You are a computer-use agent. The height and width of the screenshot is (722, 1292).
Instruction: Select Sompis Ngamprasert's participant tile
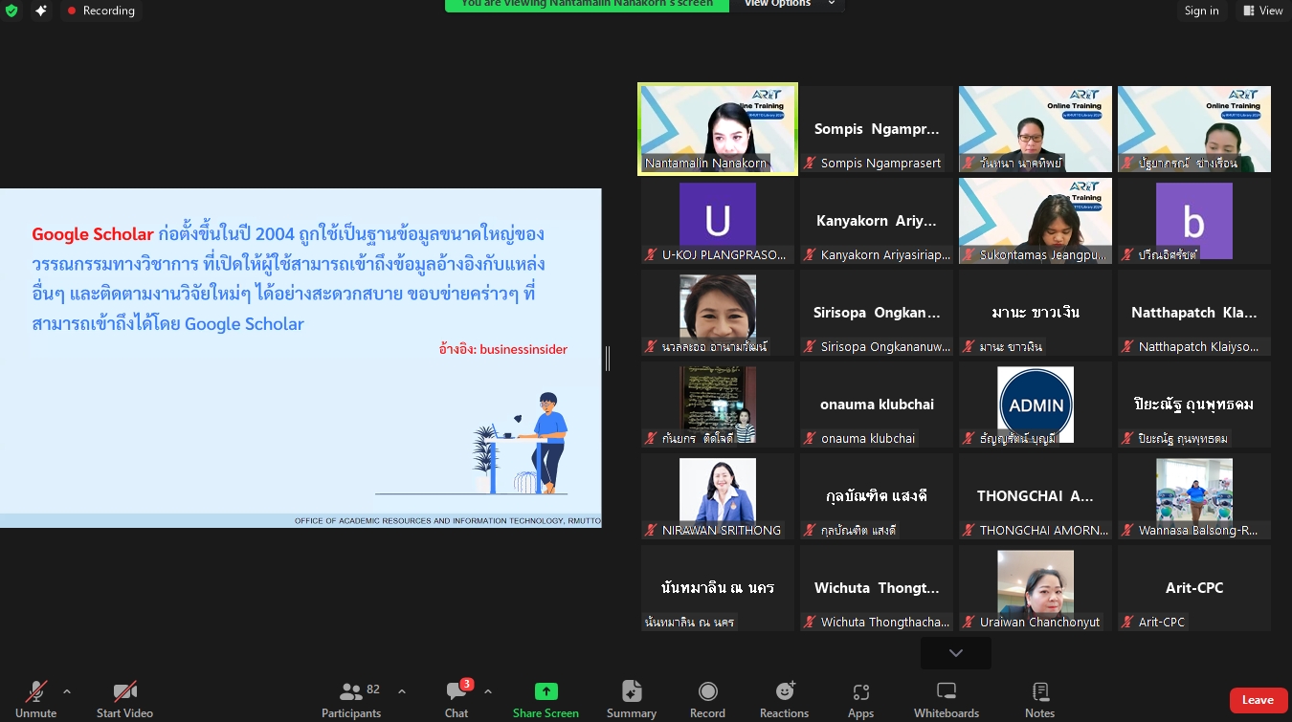coord(877,129)
